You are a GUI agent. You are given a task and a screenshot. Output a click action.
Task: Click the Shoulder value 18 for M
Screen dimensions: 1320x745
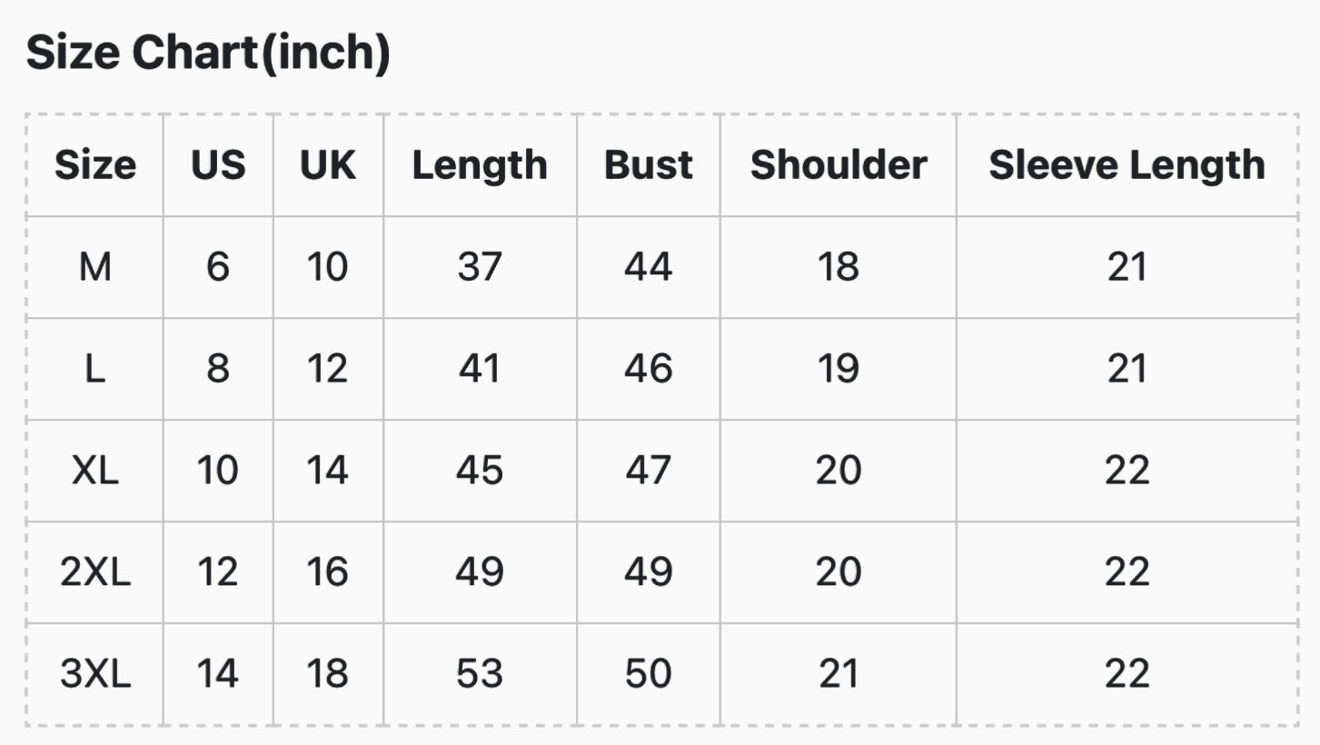[839, 267]
